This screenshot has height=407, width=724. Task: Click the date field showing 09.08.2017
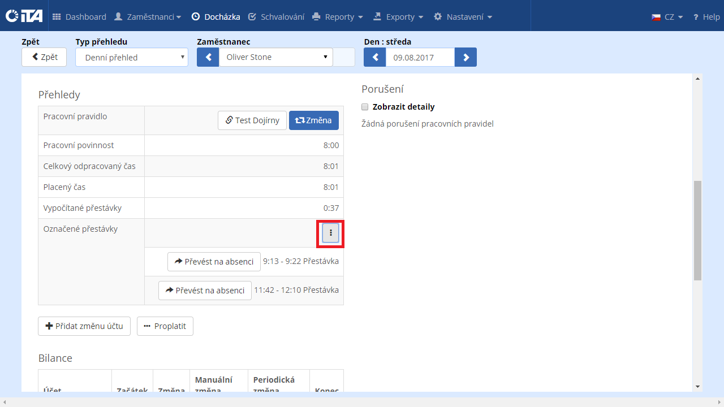tap(420, 57)
